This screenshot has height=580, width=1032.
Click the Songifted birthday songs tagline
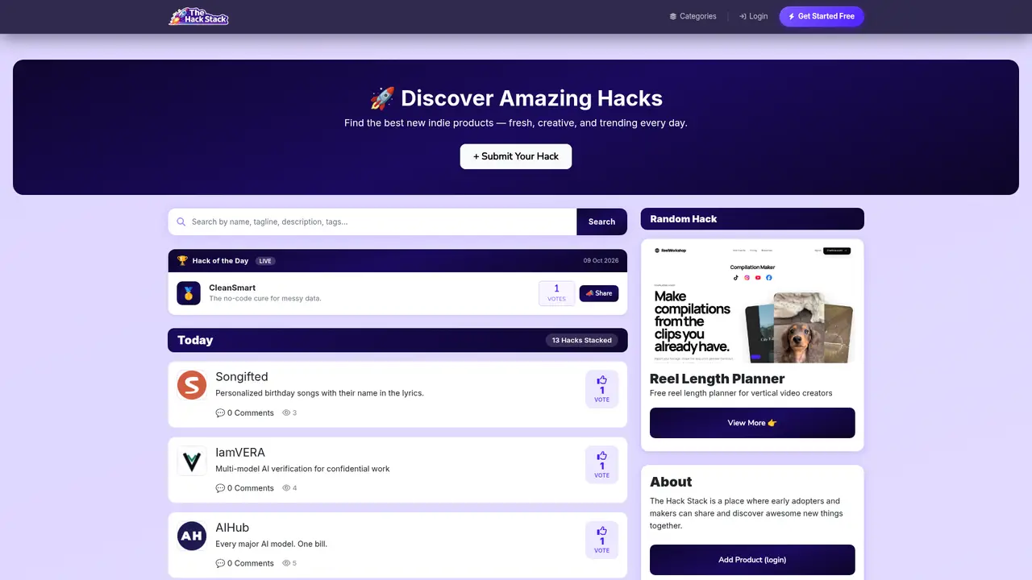point(319,393)
